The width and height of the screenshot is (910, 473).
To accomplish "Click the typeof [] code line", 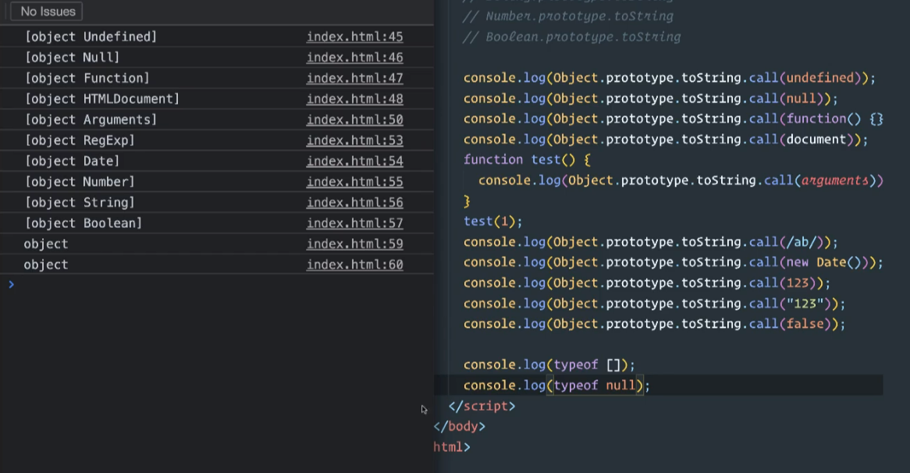I will pyautogui.click(x=549, y=365).
